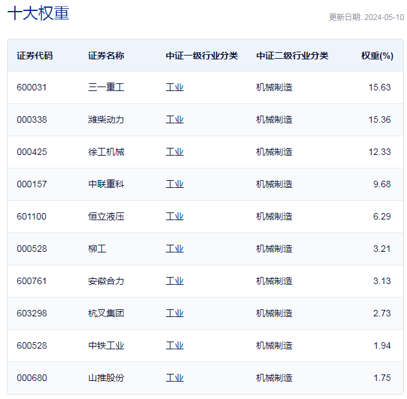Click security code 600031
407x399 pixels.
pyautogui.click(x=32, y=87)
